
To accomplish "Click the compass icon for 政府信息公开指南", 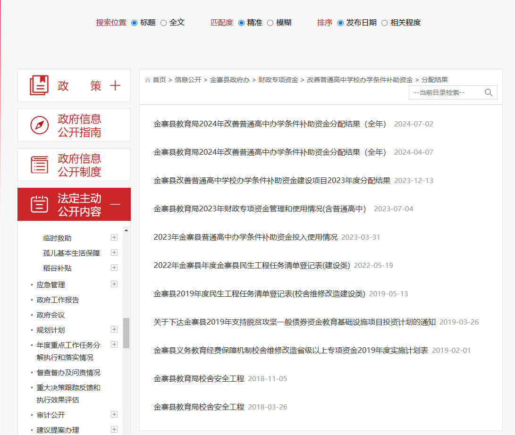I will coord(39,125).
